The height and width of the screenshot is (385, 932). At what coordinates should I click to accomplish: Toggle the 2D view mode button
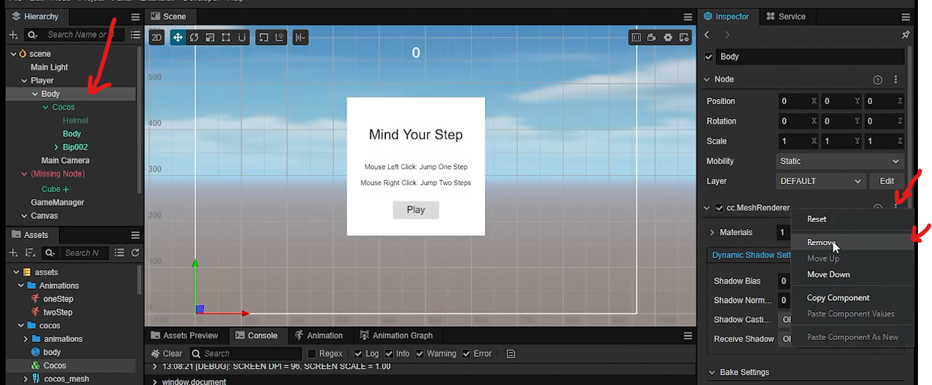click(157, 37)
